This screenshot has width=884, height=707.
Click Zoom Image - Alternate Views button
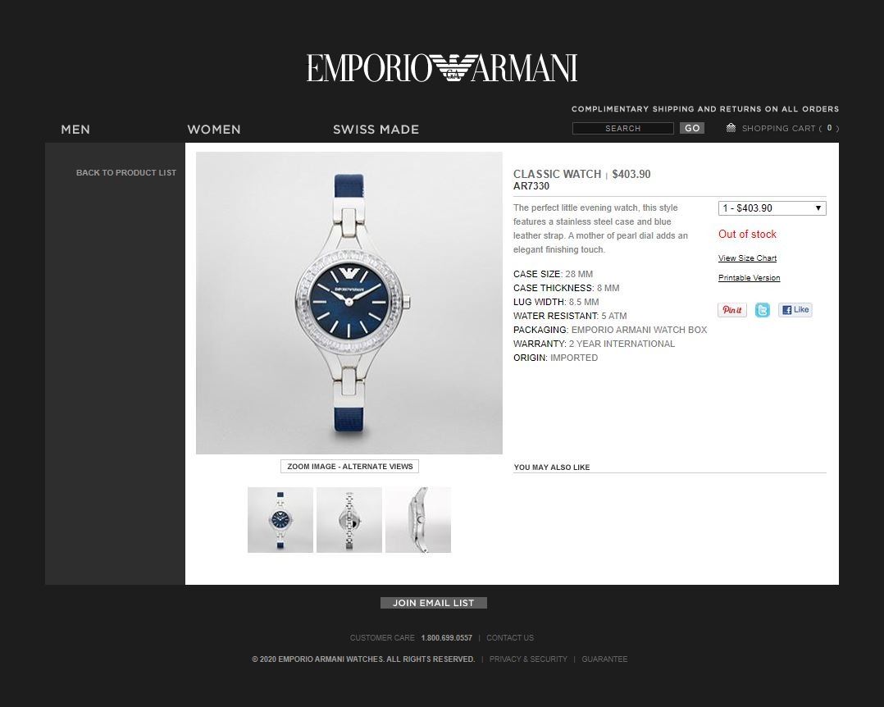click(349, 466)
